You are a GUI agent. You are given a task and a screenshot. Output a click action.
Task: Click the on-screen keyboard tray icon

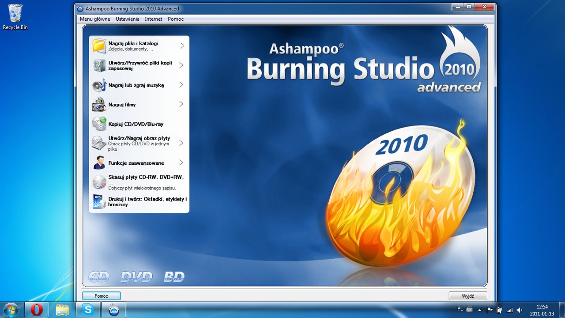(x=469, y=310)
